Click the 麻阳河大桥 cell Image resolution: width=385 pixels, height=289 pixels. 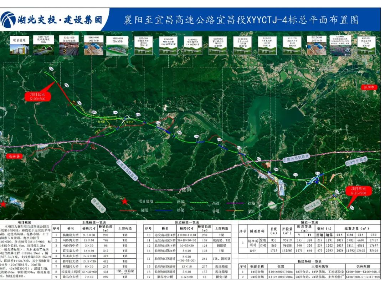(71, 267)
